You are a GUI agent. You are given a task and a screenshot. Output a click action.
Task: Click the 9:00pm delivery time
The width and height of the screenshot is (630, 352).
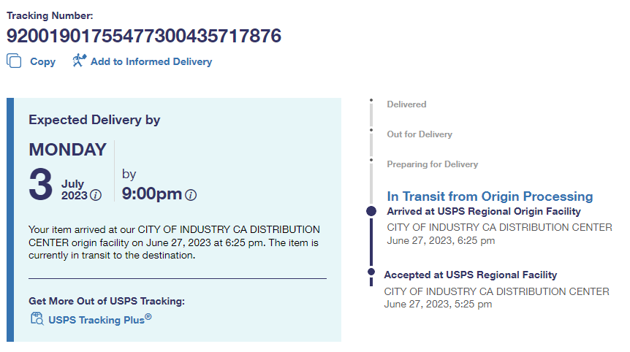point(151,194)
